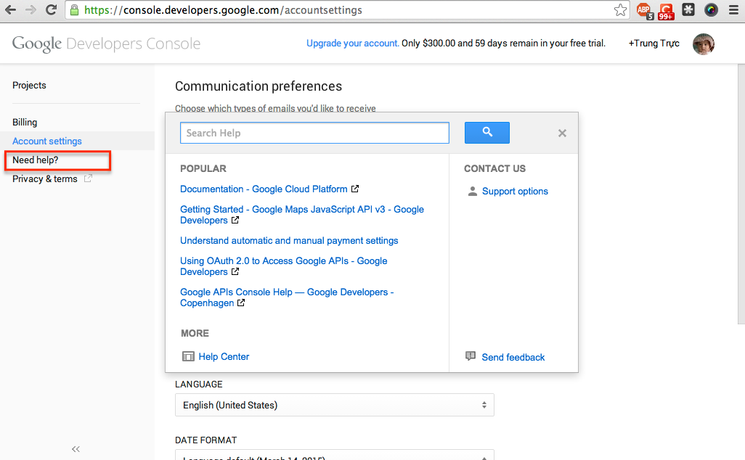The height and width of the screenshot is (460, 745).
Task: Open the Language dropdown English (United States)
Action: tap(334, 405)
